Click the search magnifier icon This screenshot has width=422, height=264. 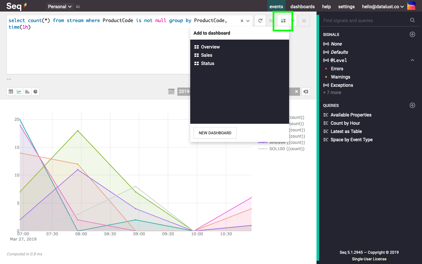click(x=412, y=20)
